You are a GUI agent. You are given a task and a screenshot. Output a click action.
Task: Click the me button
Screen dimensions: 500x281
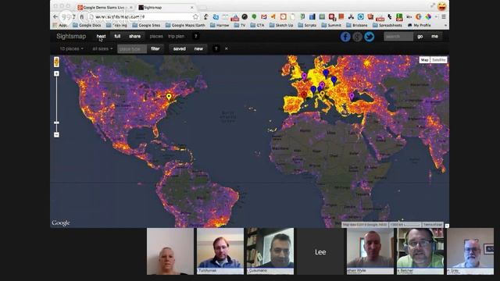(x=434, y=37)
